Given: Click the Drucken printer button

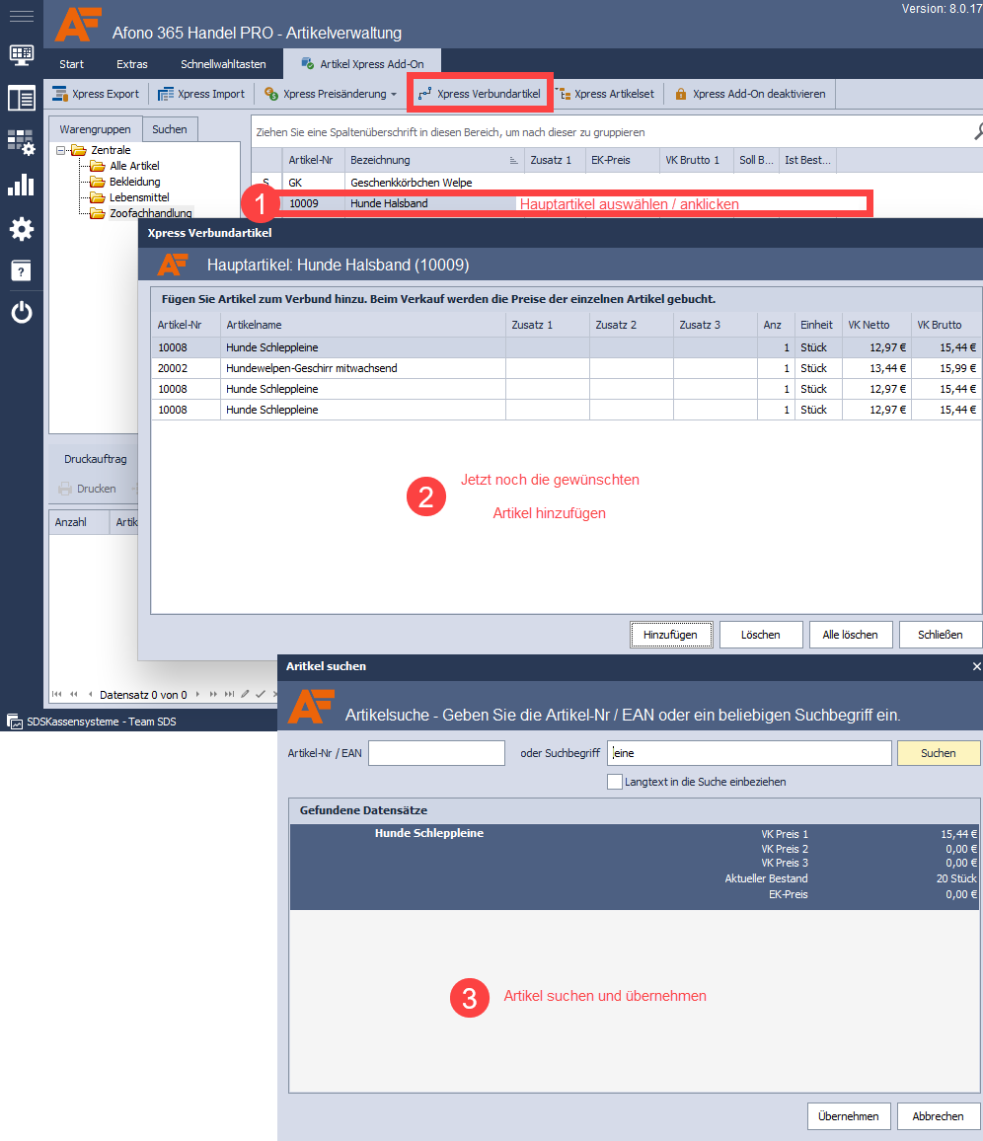Looking at the screenshot, I should coord(87,489).
